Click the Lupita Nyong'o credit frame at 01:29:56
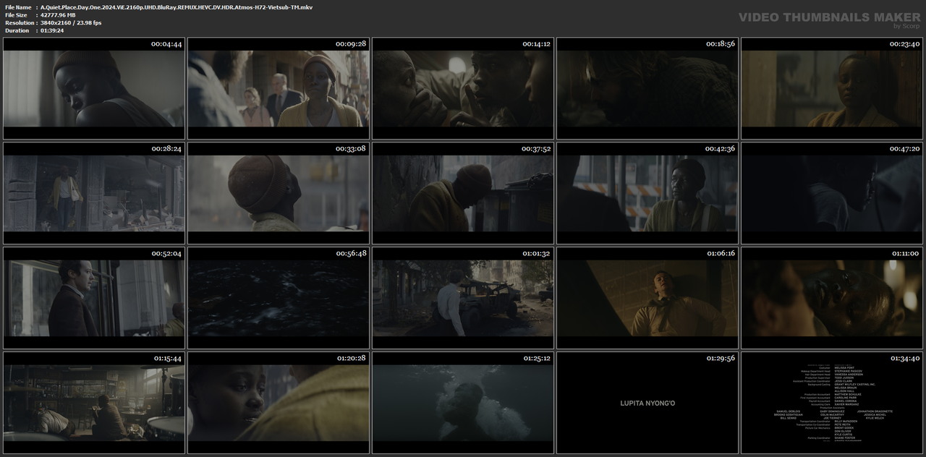The width and height of the screenshot is (926, 457). click(647, 403)
